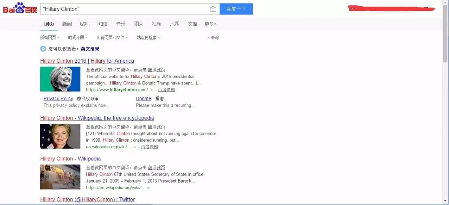Open the https://en.wikipedia.org/wiki/... URL link
This screenshot has height=205, width=449.
tap(115, 187)
